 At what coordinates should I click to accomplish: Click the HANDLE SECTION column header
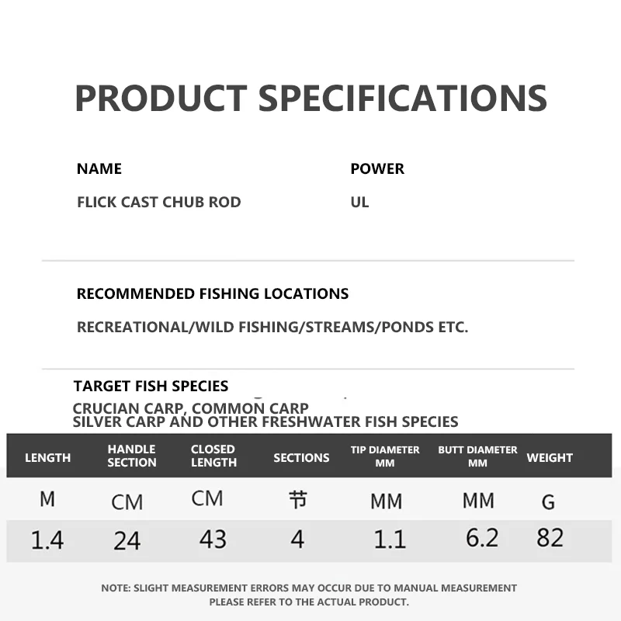pos(132,456)
